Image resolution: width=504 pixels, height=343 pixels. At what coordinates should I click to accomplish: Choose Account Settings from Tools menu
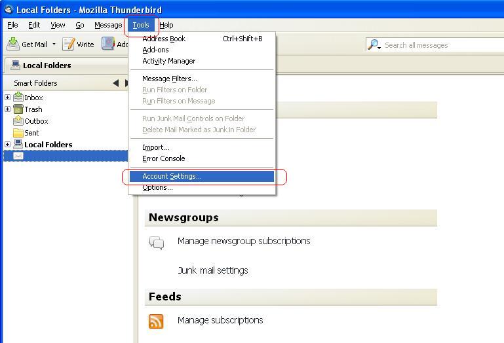pos(172,176)
